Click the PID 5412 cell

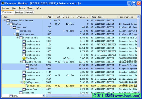click(49, 82)
